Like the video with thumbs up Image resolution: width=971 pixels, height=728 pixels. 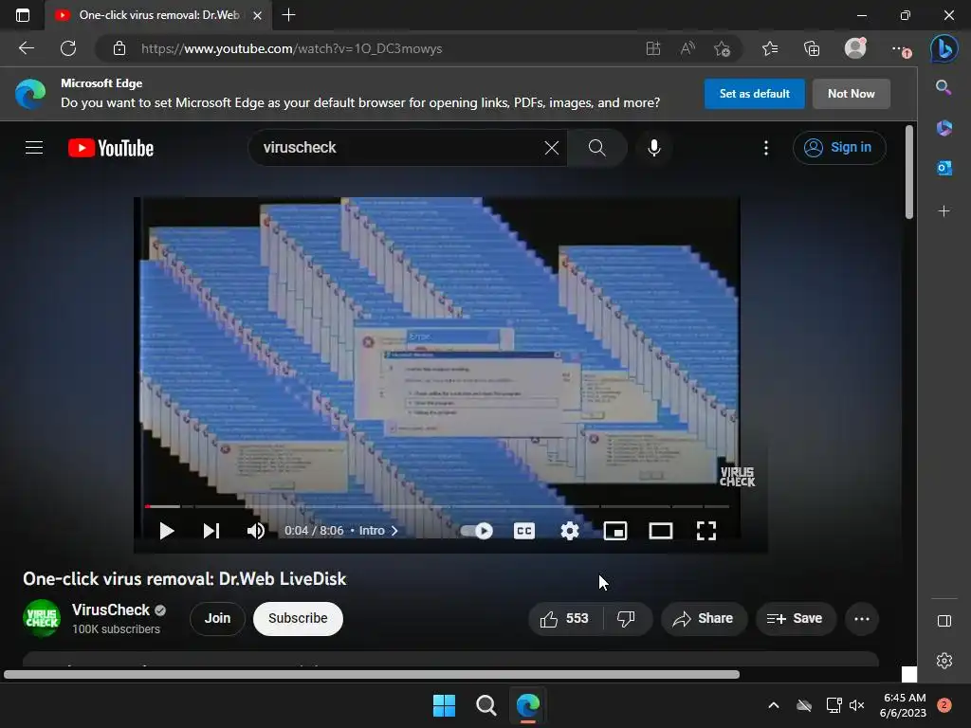pyautogui.click(x=564, y=618)
